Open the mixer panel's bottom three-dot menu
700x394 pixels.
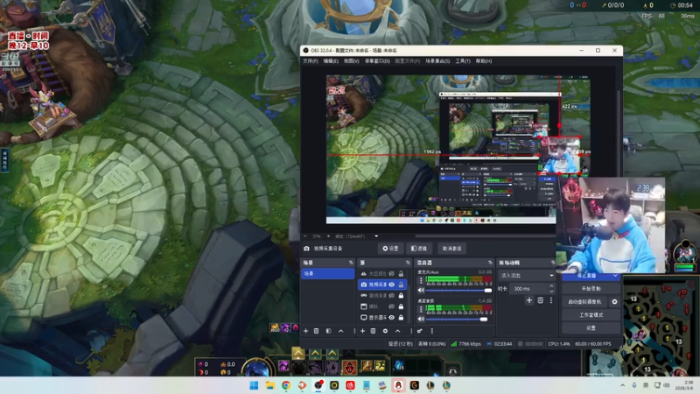click(431, 331)
